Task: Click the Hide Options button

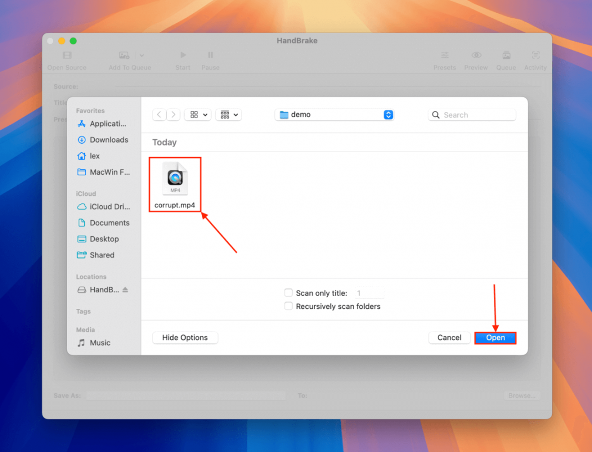Action: tap(185, 337)
